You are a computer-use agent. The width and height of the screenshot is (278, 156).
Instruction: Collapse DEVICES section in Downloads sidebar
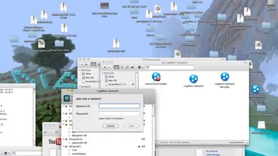[x=80, y=70]
